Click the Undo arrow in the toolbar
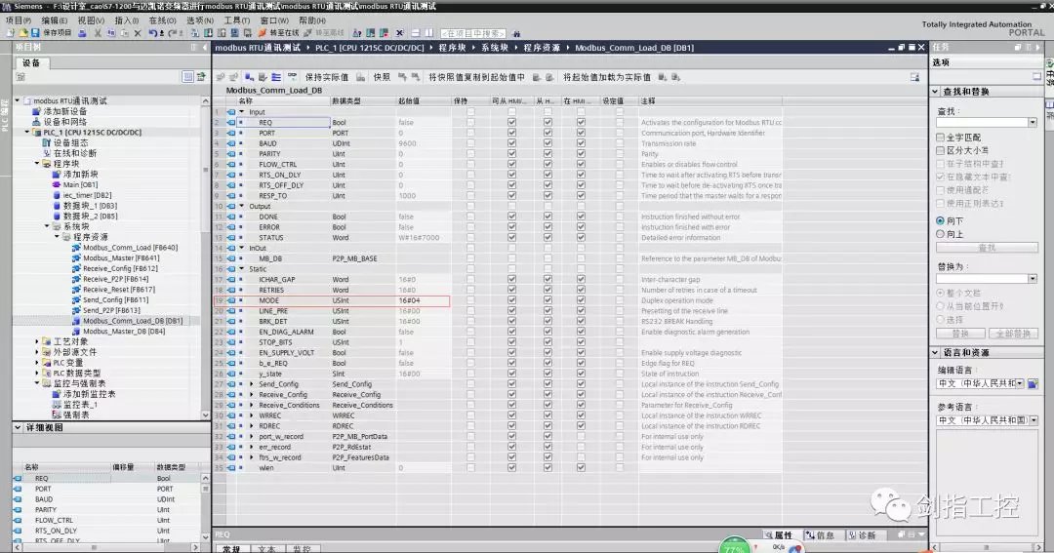Viewport: 1054px width, 553px height. click(x=153, y=33)
